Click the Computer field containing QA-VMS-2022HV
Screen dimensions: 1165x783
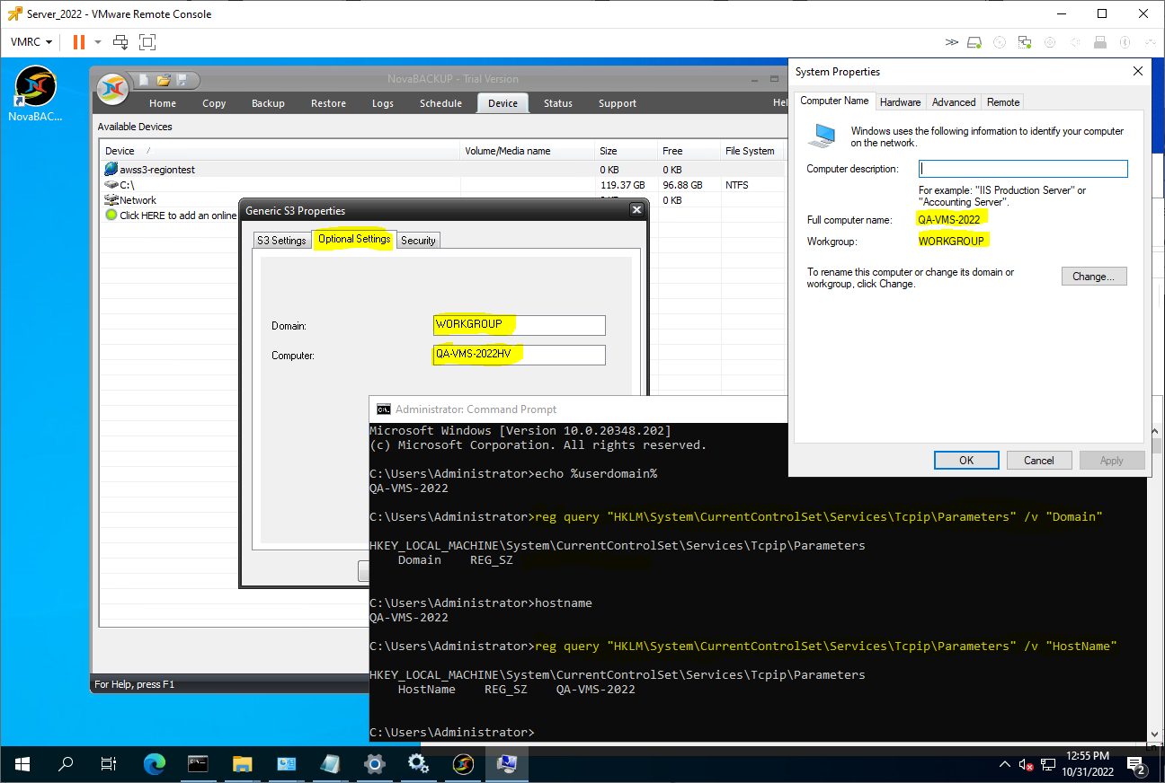coord(519,356)
